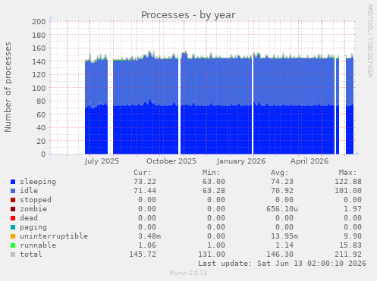Image resolution: width=377 pixels, height=281 pixels.
Task: Click total current value 145.72
Action: click(143, 254)
